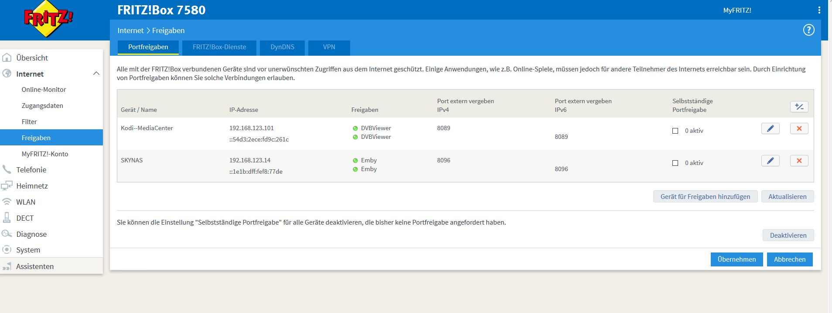This screenshot has height=313, width=832.
Task: Click the plus/minus column settings icon
Action: (x=799, y=107)
